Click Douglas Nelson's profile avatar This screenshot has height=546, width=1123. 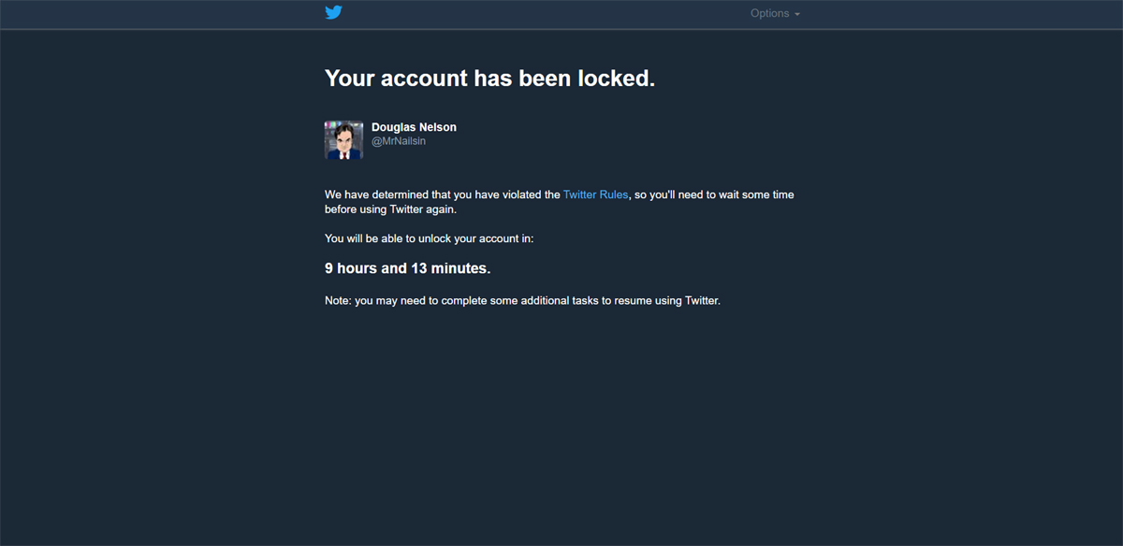(343, 140)
